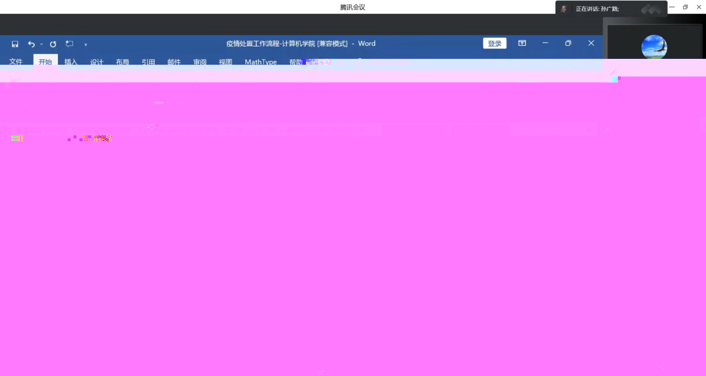Restore the 腾讯会议 window size
706x376 pixels.
click(x=685, y=7)
